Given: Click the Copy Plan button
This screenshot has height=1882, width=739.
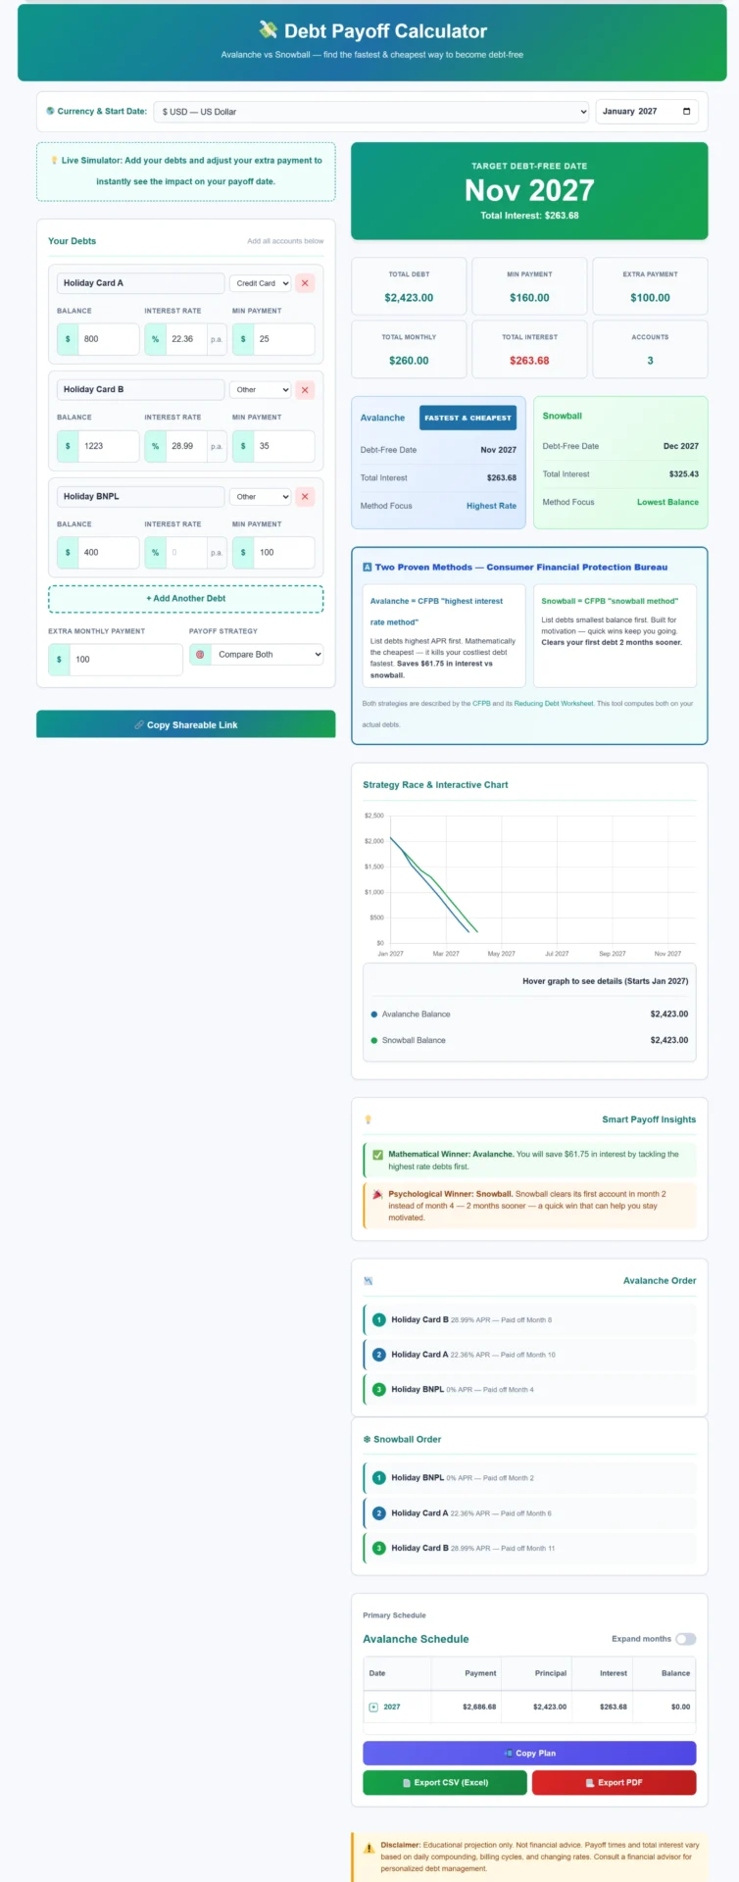Looking at the screenshot, I should [529, 1753].
